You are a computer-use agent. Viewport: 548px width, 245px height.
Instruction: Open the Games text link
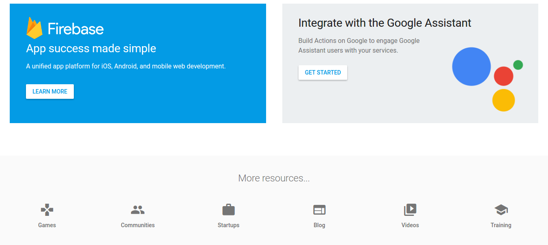(47, 225)
